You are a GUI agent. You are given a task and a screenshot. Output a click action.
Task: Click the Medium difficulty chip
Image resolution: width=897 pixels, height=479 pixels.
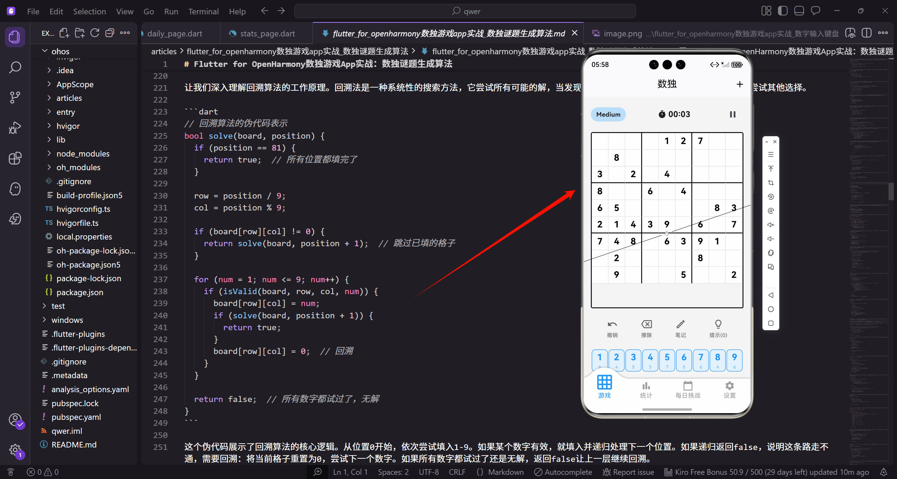coord(608,114)
